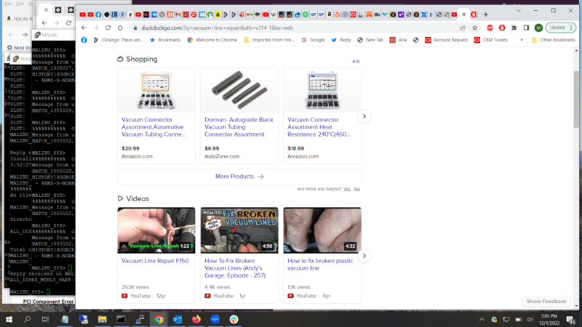Open the Aria bookmark
Viewport: 582px width, 327px height.
(x=398, y=40)
